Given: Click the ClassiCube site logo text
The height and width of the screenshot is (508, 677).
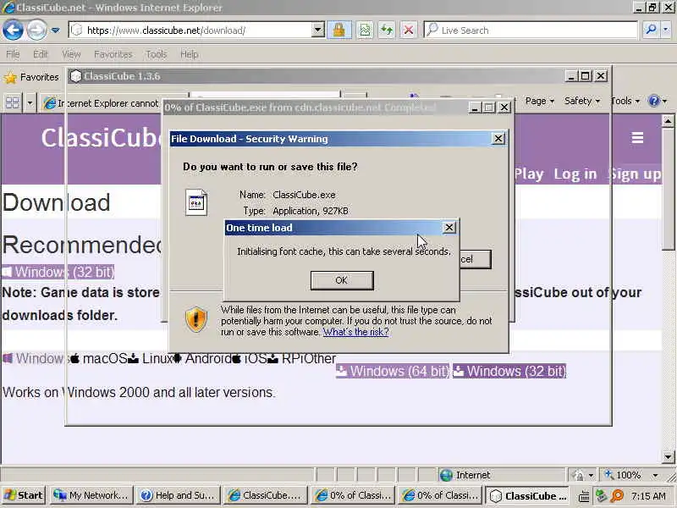Looking at the screenshot, I should click(102, 138).
